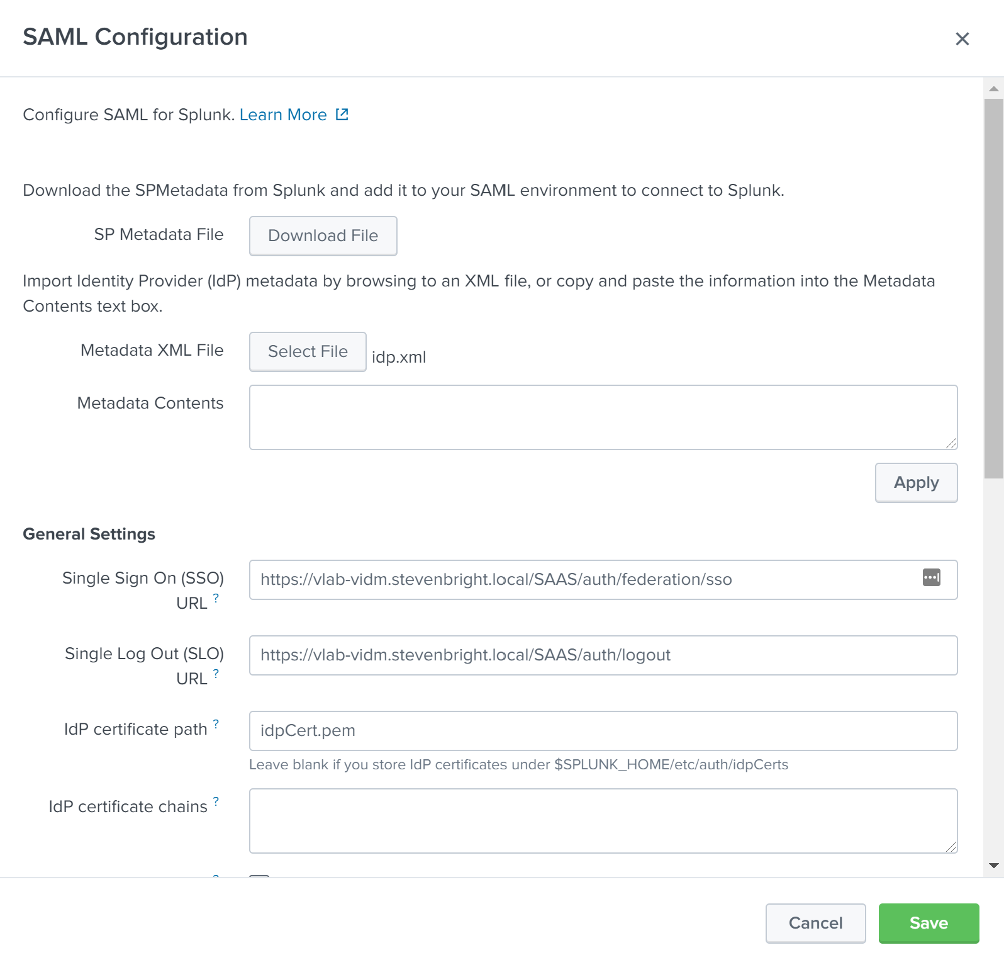
Task: Click the IdP certificate path field
Action: click(603, 730)
